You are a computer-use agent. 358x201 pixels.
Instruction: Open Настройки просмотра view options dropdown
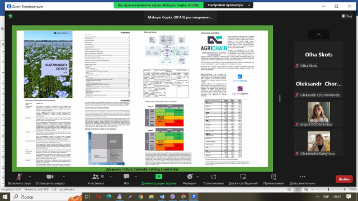pos(228,5)
